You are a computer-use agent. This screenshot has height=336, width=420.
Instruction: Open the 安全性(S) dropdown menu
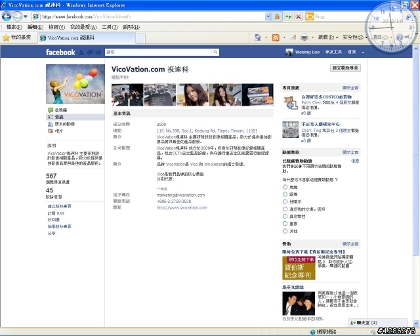pos(355,37)
